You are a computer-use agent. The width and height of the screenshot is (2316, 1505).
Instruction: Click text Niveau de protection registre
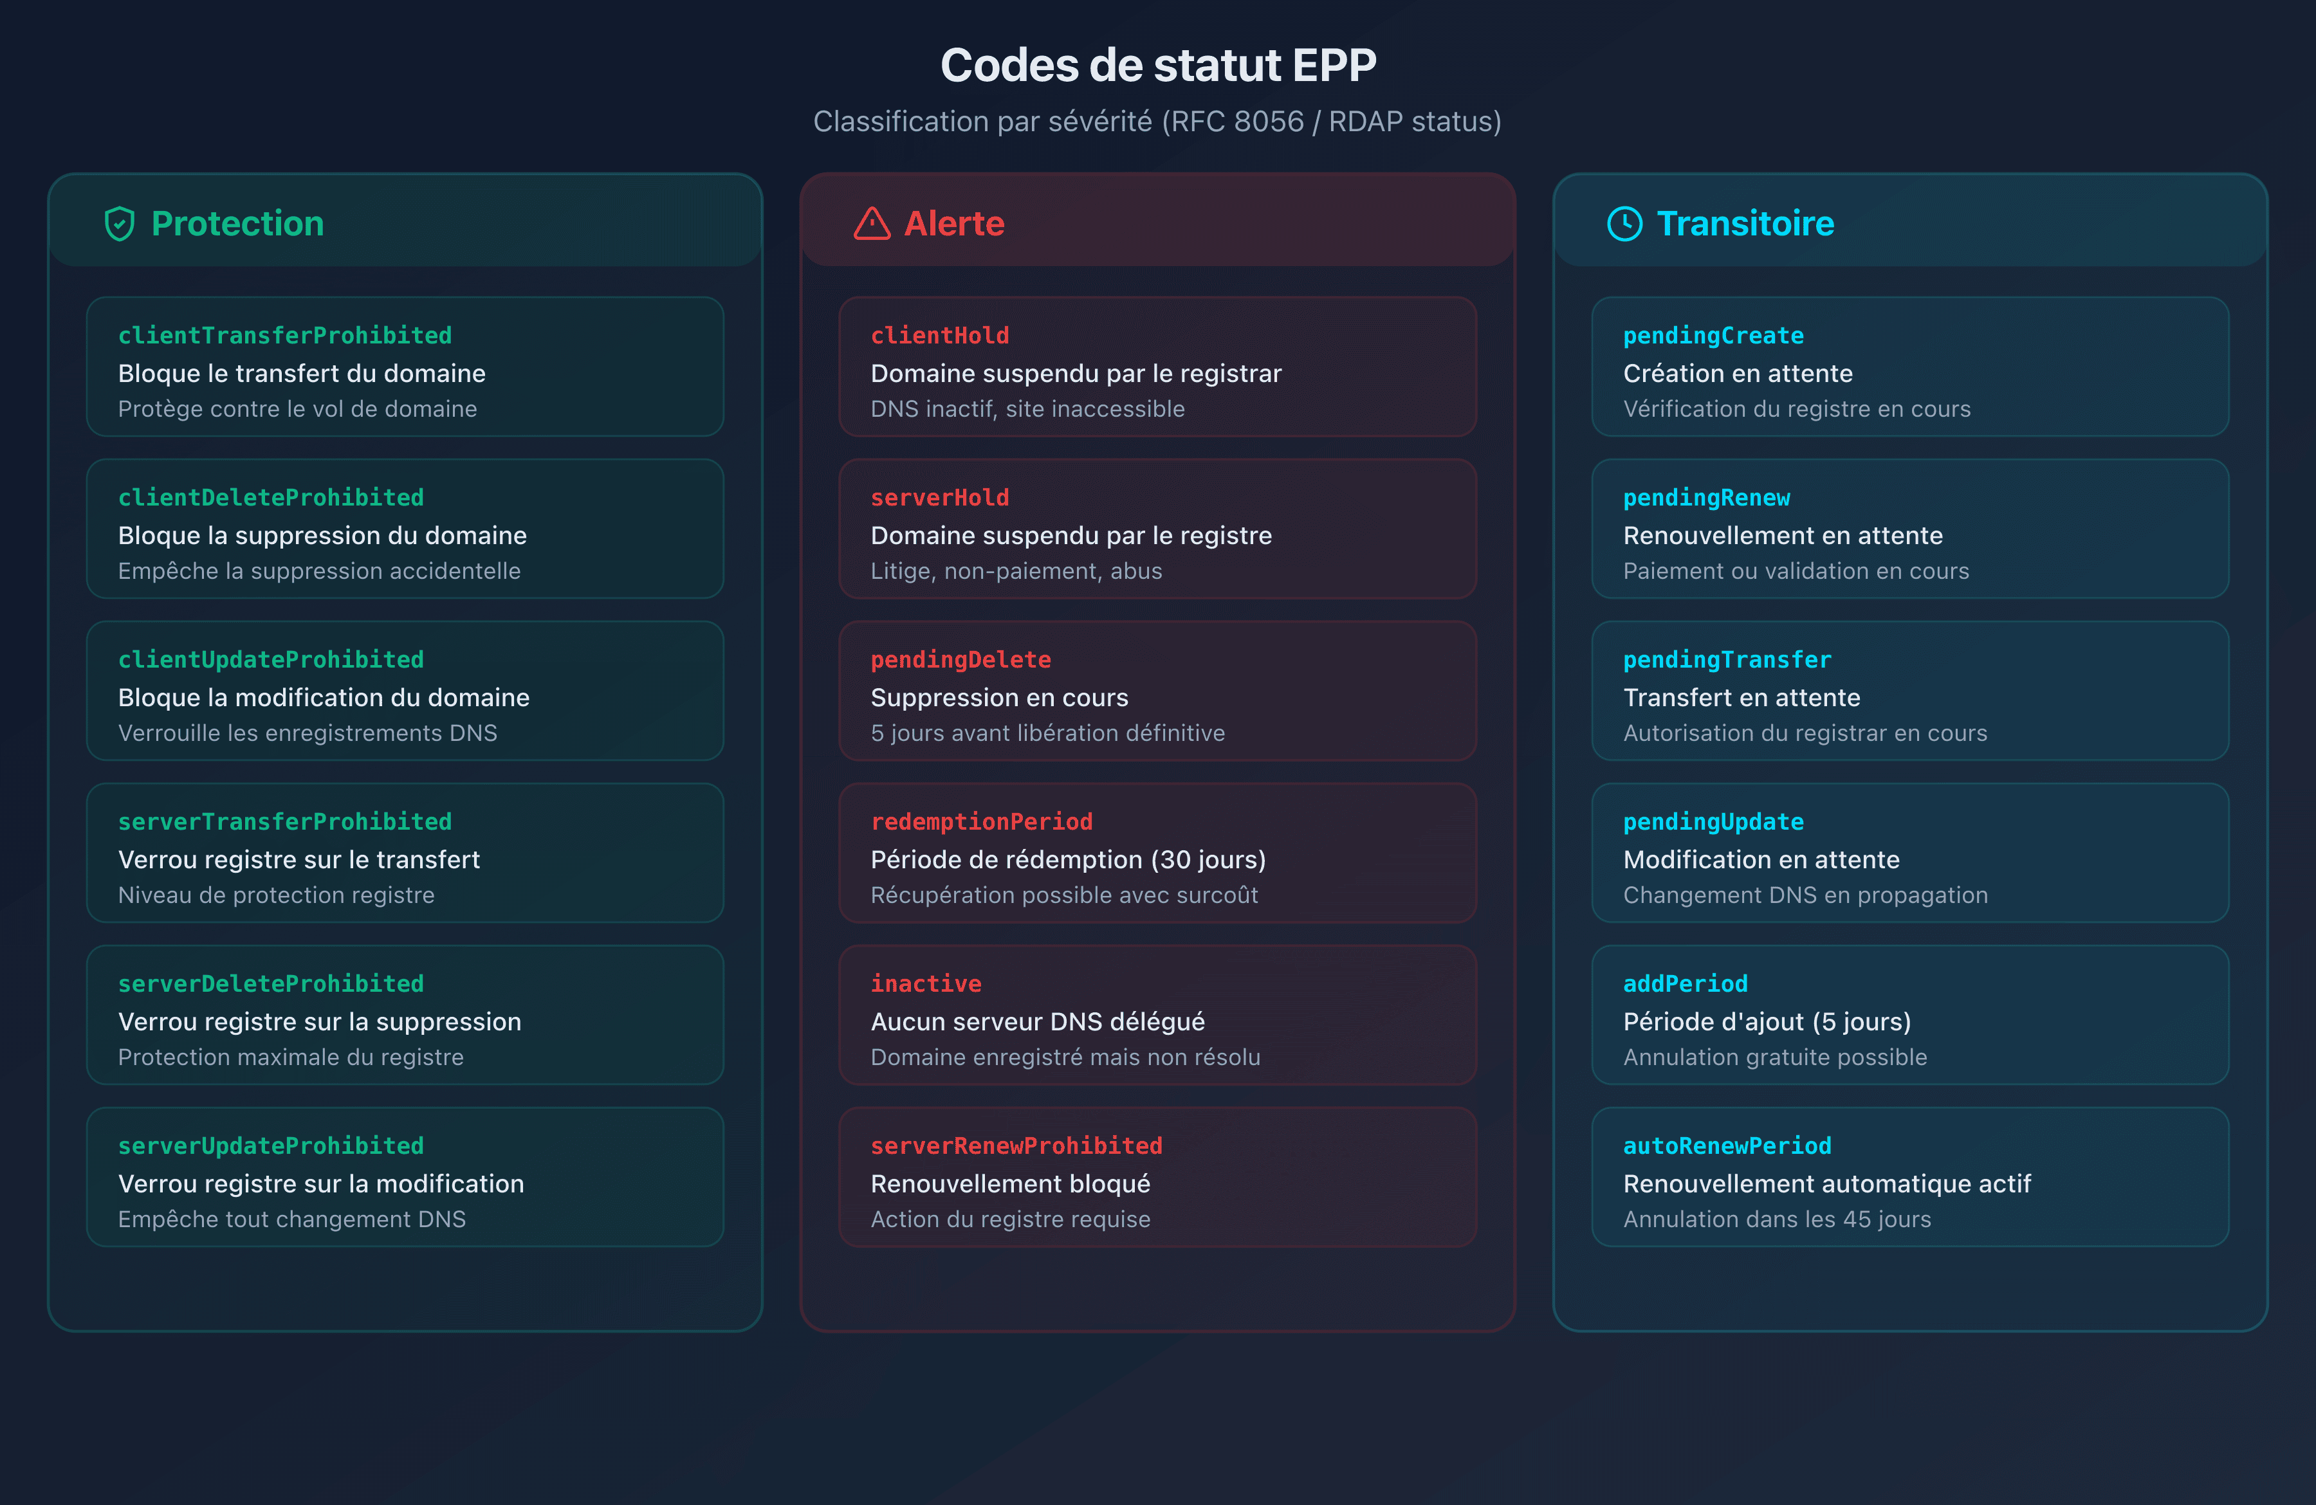click(277, 895)
